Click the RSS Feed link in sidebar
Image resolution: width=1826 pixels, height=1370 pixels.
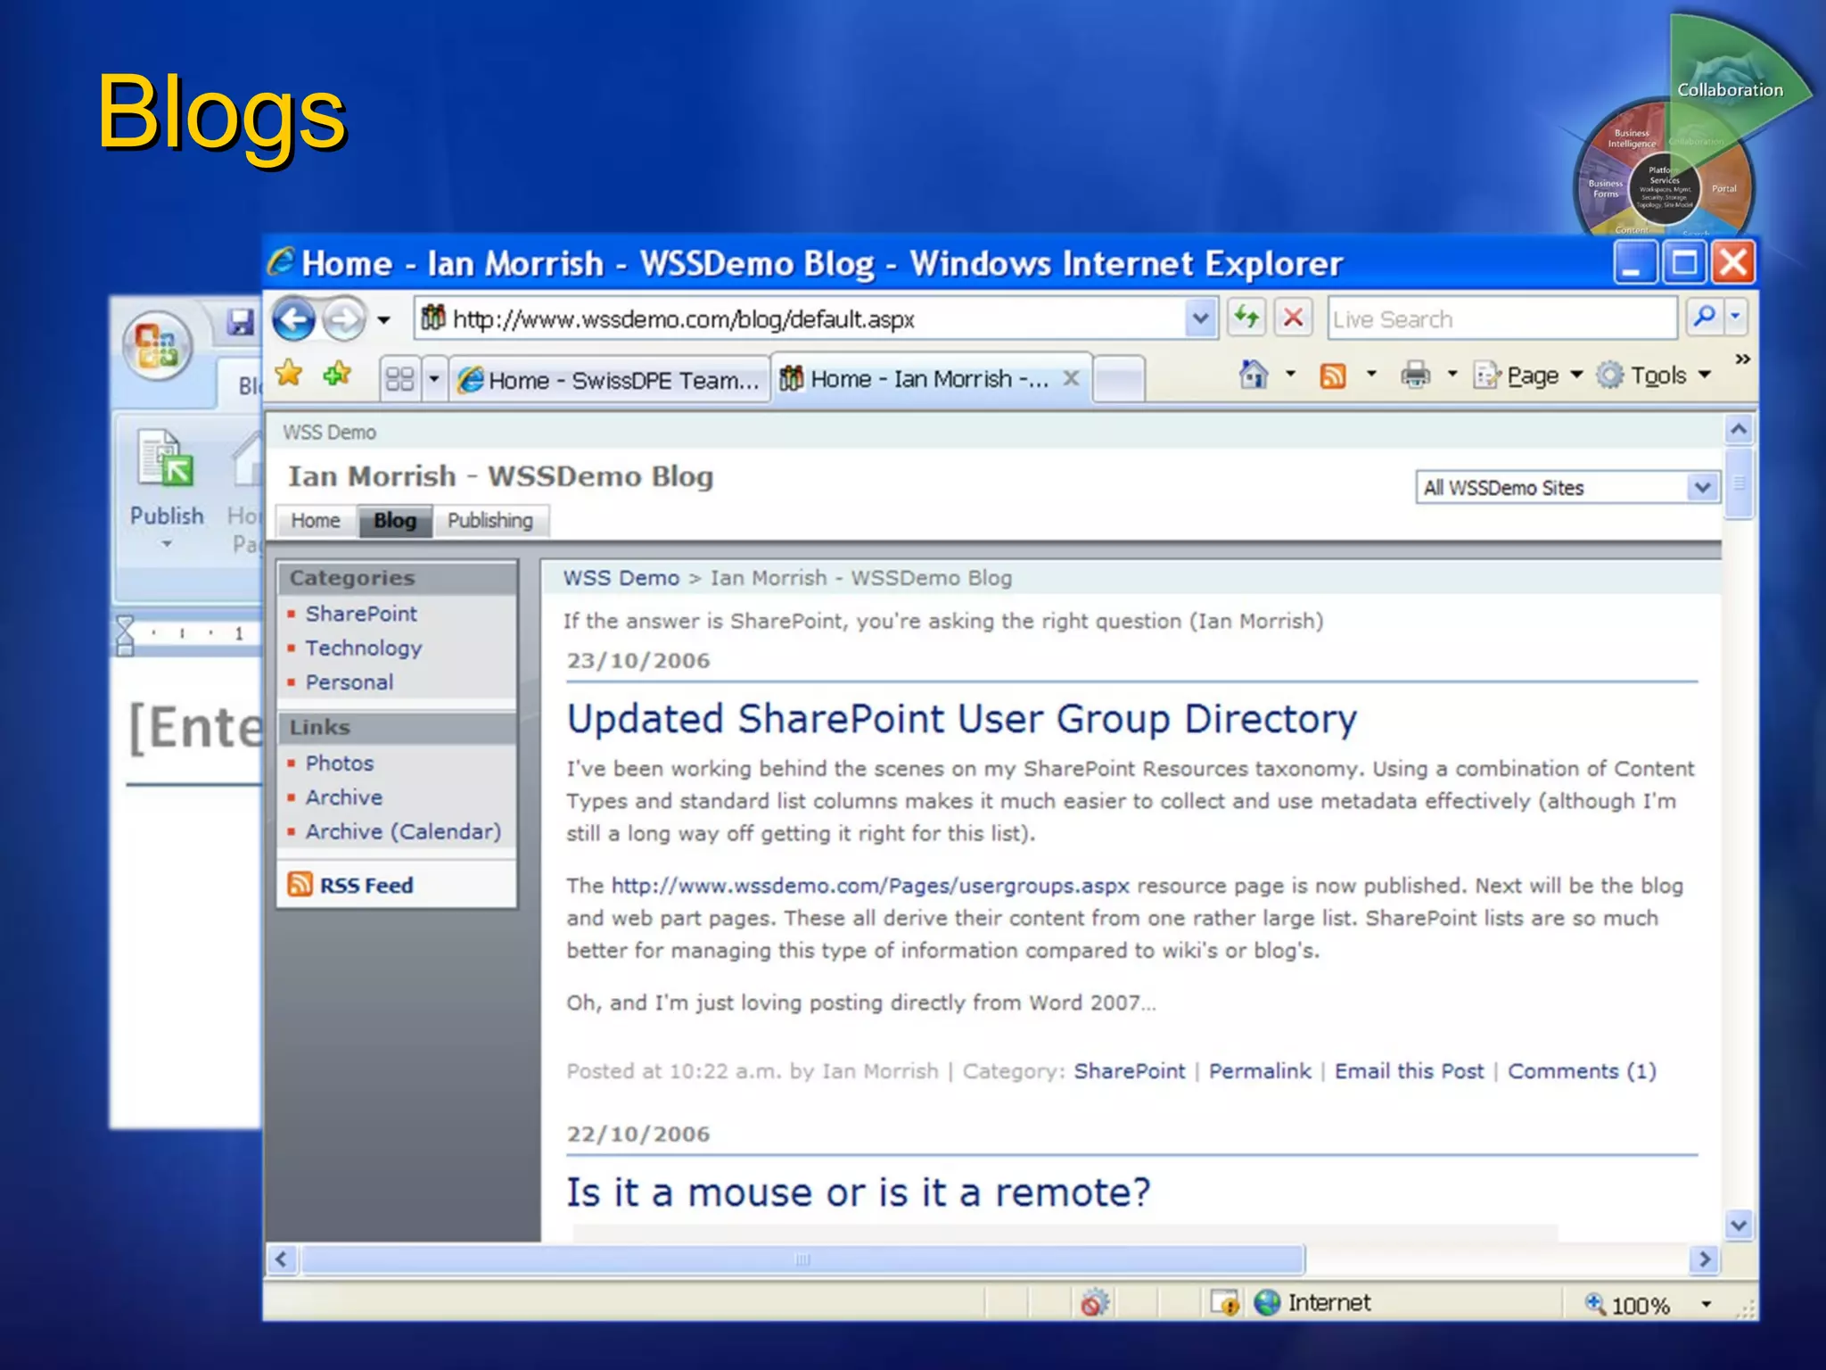(x=366, y=886)
